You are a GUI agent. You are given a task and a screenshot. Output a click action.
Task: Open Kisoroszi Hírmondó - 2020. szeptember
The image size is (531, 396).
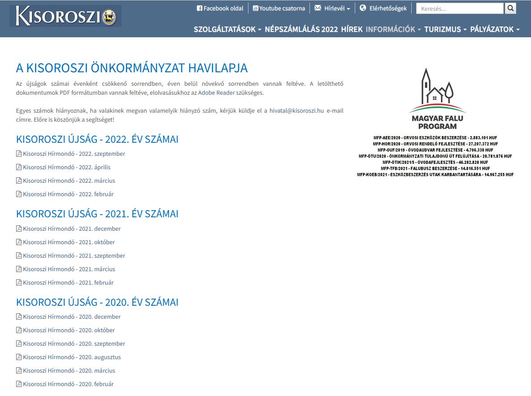click(x=74, y=344)
